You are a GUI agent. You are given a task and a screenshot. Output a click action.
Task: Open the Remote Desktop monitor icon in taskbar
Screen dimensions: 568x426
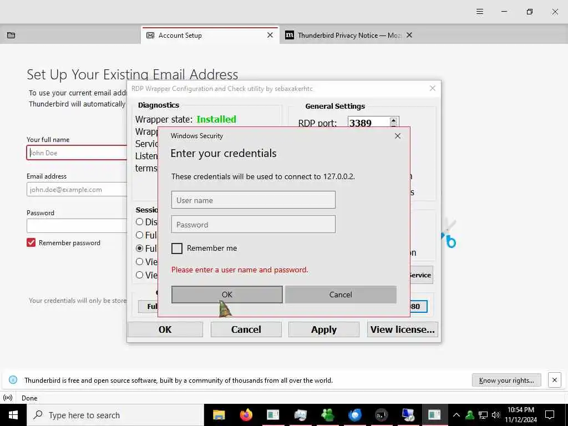(x=408, y=414)
